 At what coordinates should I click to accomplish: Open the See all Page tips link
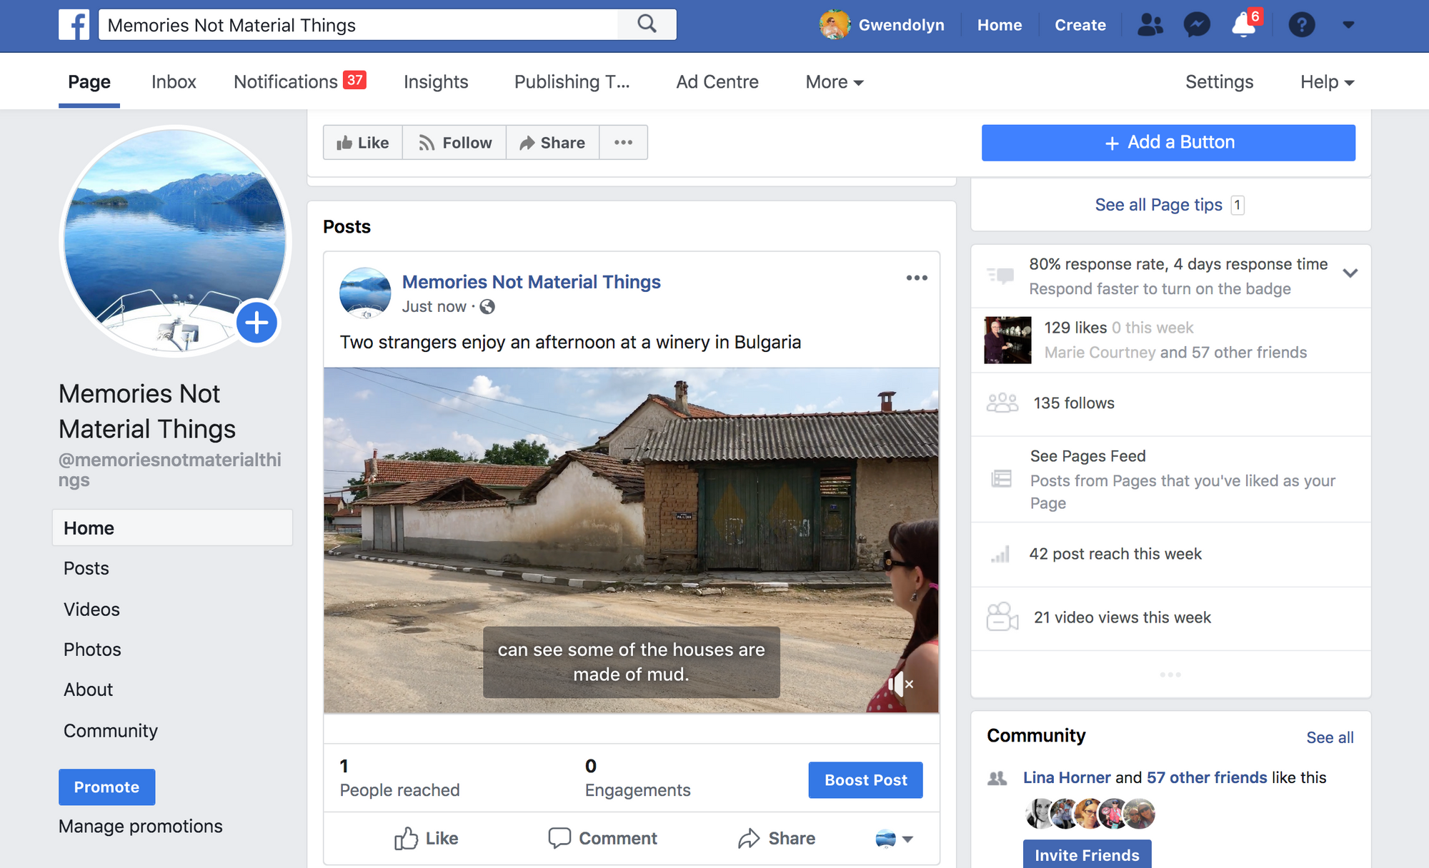(x=1159, y=205)
